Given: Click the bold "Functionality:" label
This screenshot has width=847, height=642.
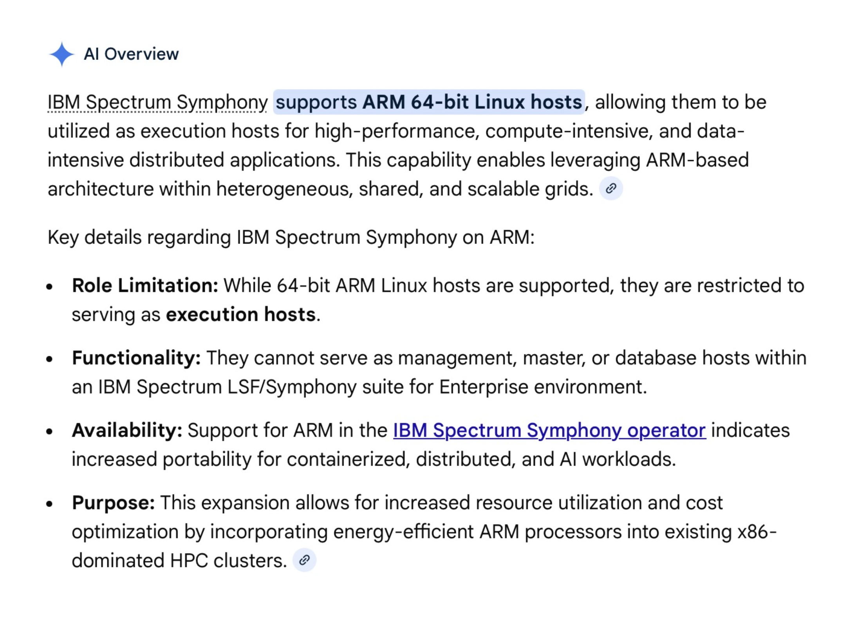Looking at the screenshot, I should [x=136, y=358].
